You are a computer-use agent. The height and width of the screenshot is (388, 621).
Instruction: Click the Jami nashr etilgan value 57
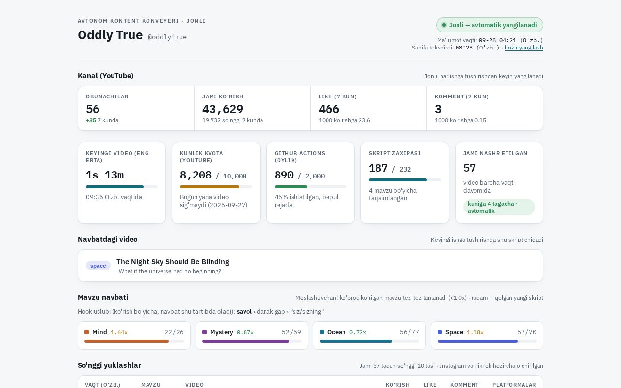click(470, 168)
